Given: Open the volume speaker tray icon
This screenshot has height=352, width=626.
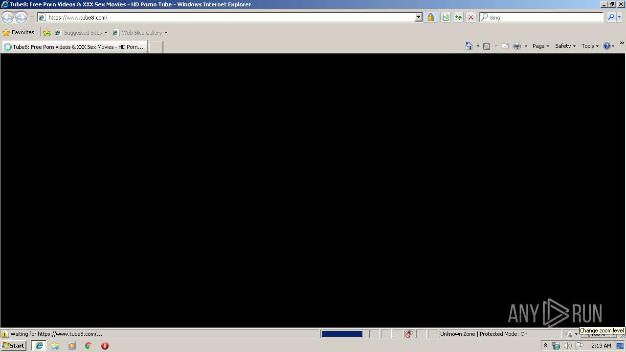Looking at the screenshot, I should (568, 346).
